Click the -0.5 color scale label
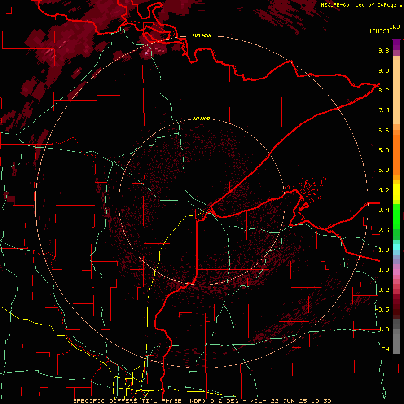 [x=382, y=310]
